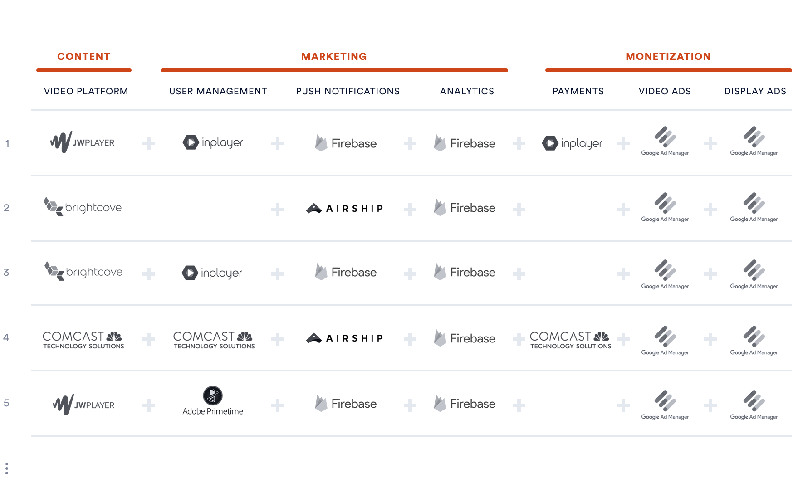Click the PAYMENTS column header
Screen dimensions: 793x498
[x=578, y=91]
